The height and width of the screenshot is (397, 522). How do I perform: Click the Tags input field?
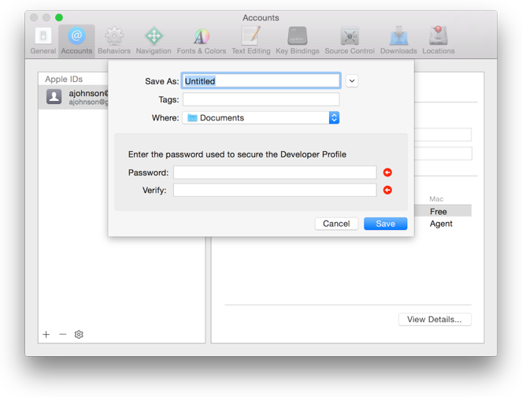coord(261,99)
